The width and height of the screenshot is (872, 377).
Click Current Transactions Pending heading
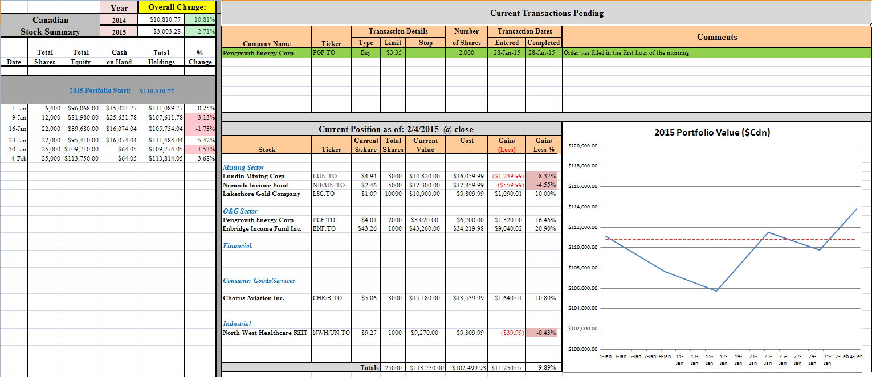[547, 13]
